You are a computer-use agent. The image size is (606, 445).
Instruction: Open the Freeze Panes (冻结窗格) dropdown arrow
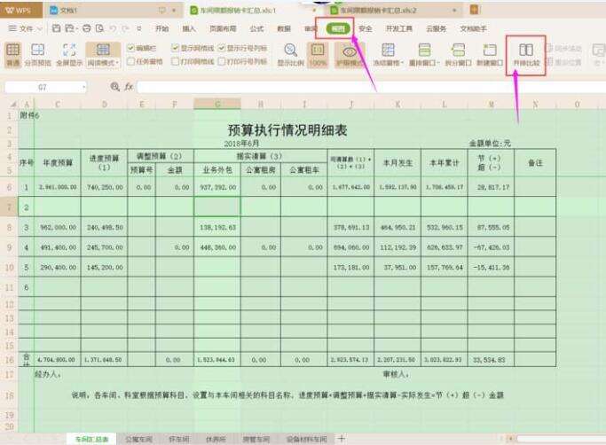402,63
